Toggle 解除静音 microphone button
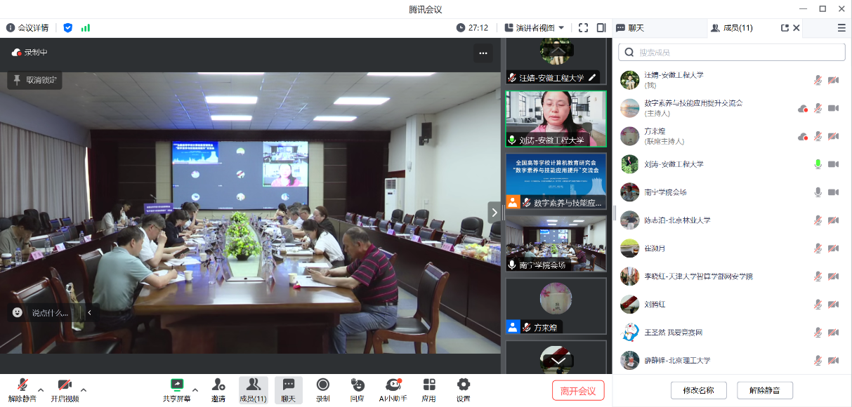The width and height of the screenshot is (852, 407). 22,385
